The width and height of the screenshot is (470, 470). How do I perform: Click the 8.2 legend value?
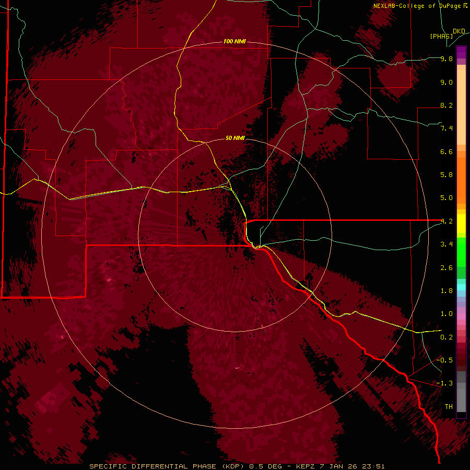pos(446,105)
